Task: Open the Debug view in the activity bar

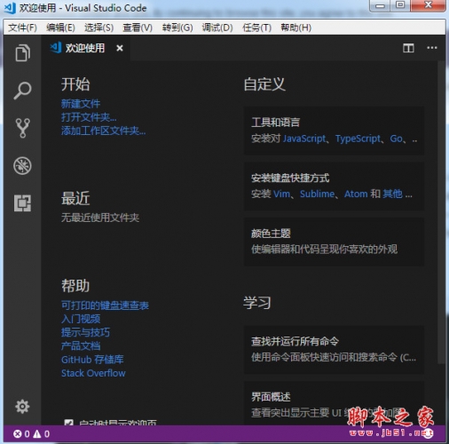Action: coord(22,165)
